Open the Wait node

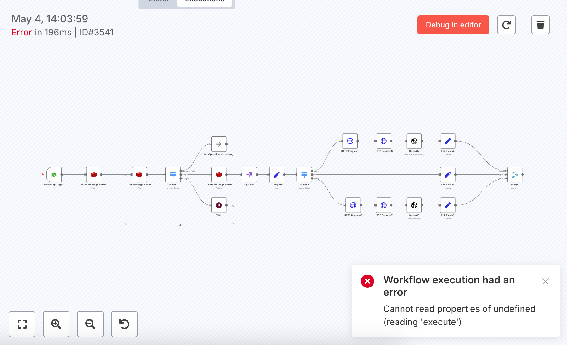click(x=219, y=205)
